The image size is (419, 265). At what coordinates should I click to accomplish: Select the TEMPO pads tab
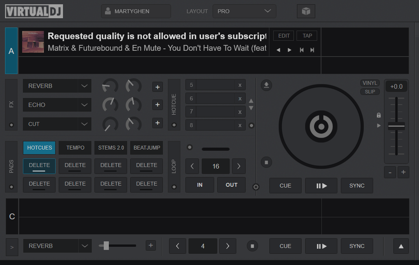(75, 148)
